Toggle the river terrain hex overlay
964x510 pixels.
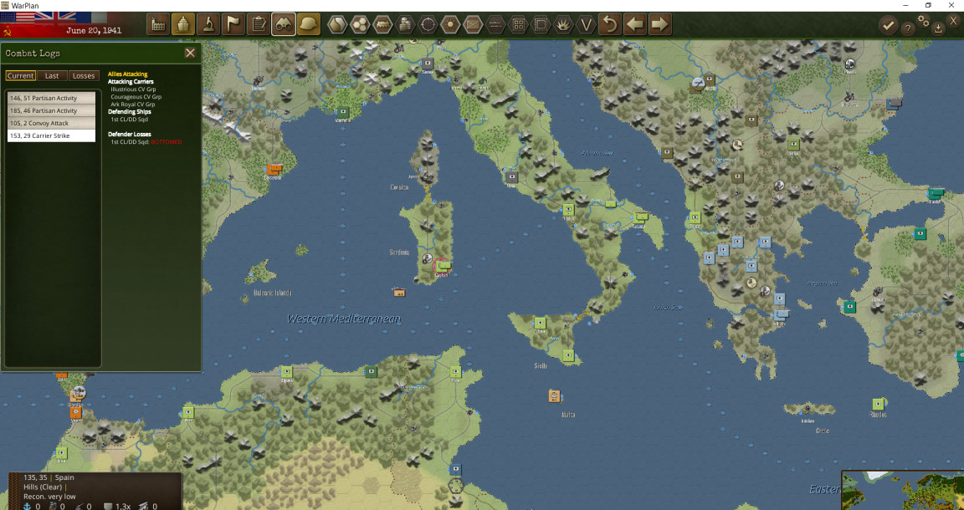[x=337, y=24]
